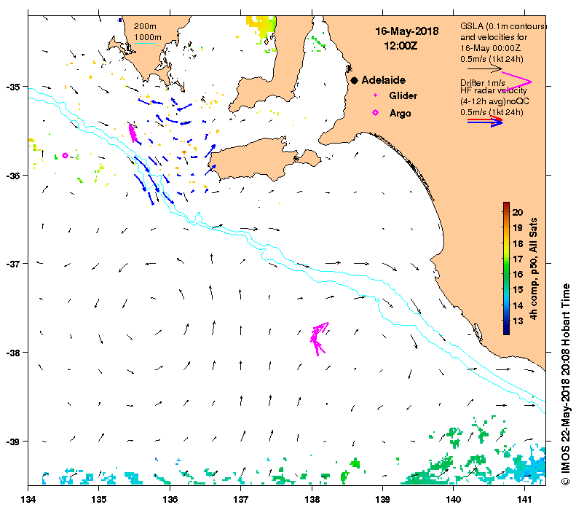The image size is (576, 510).
Task: Click the (4-12h avg)noQC legend text
Action: click(494, 101)
